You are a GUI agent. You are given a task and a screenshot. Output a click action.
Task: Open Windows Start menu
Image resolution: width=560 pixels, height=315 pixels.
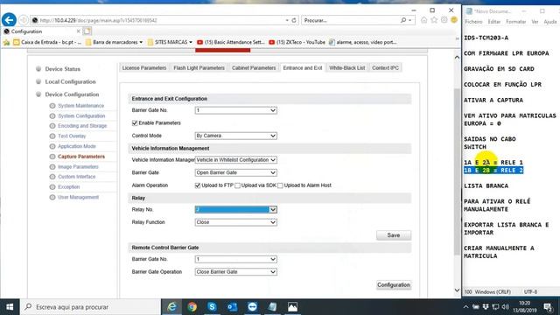[x=10, y=307]
